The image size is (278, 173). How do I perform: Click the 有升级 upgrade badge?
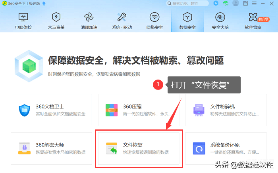coord(263,19)
